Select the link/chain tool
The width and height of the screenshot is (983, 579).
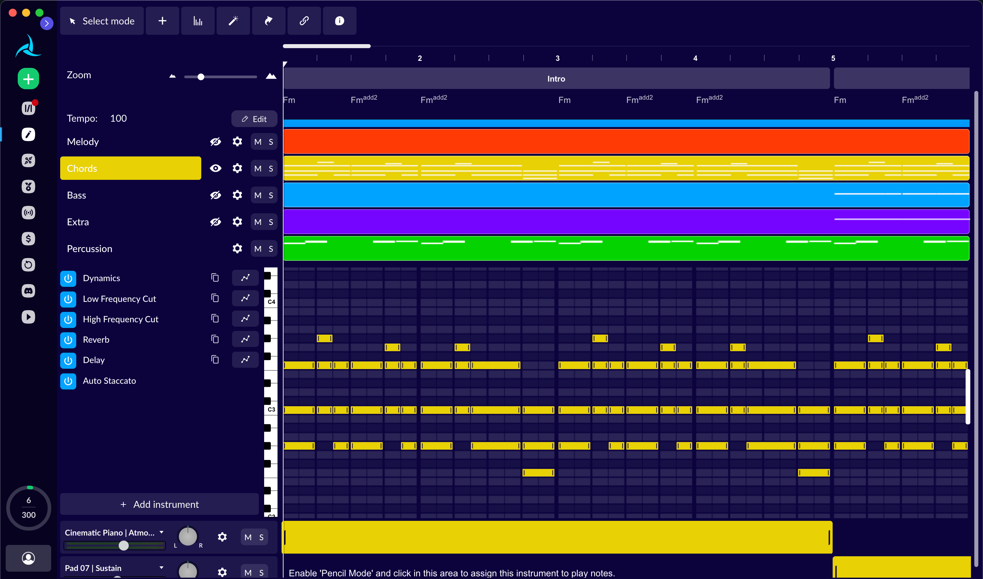click(x=304, y=20)
